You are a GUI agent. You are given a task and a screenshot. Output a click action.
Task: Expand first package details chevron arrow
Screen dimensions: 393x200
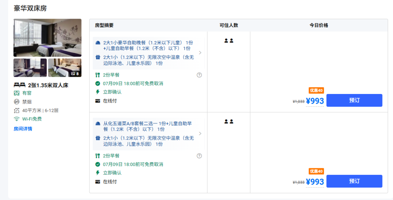click(x=200, y=53)
